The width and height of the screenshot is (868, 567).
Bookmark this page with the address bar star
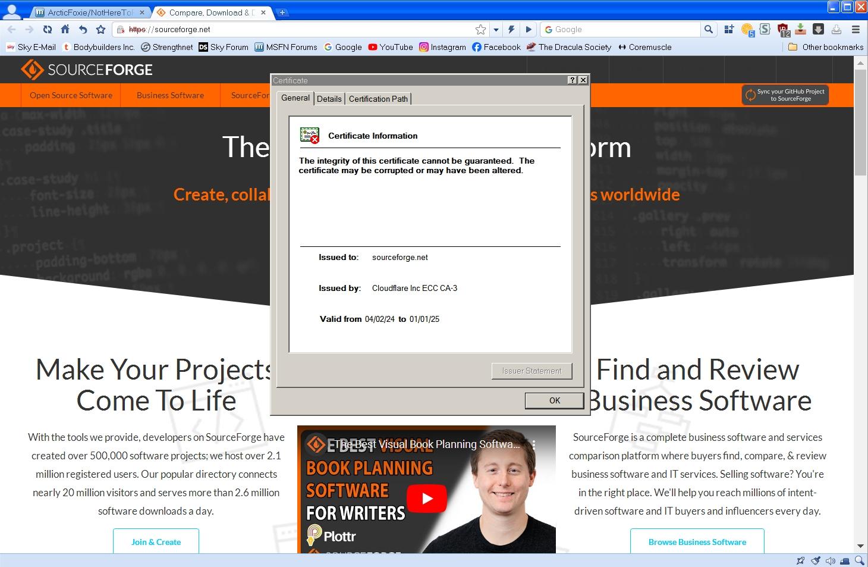pos(480,29)
